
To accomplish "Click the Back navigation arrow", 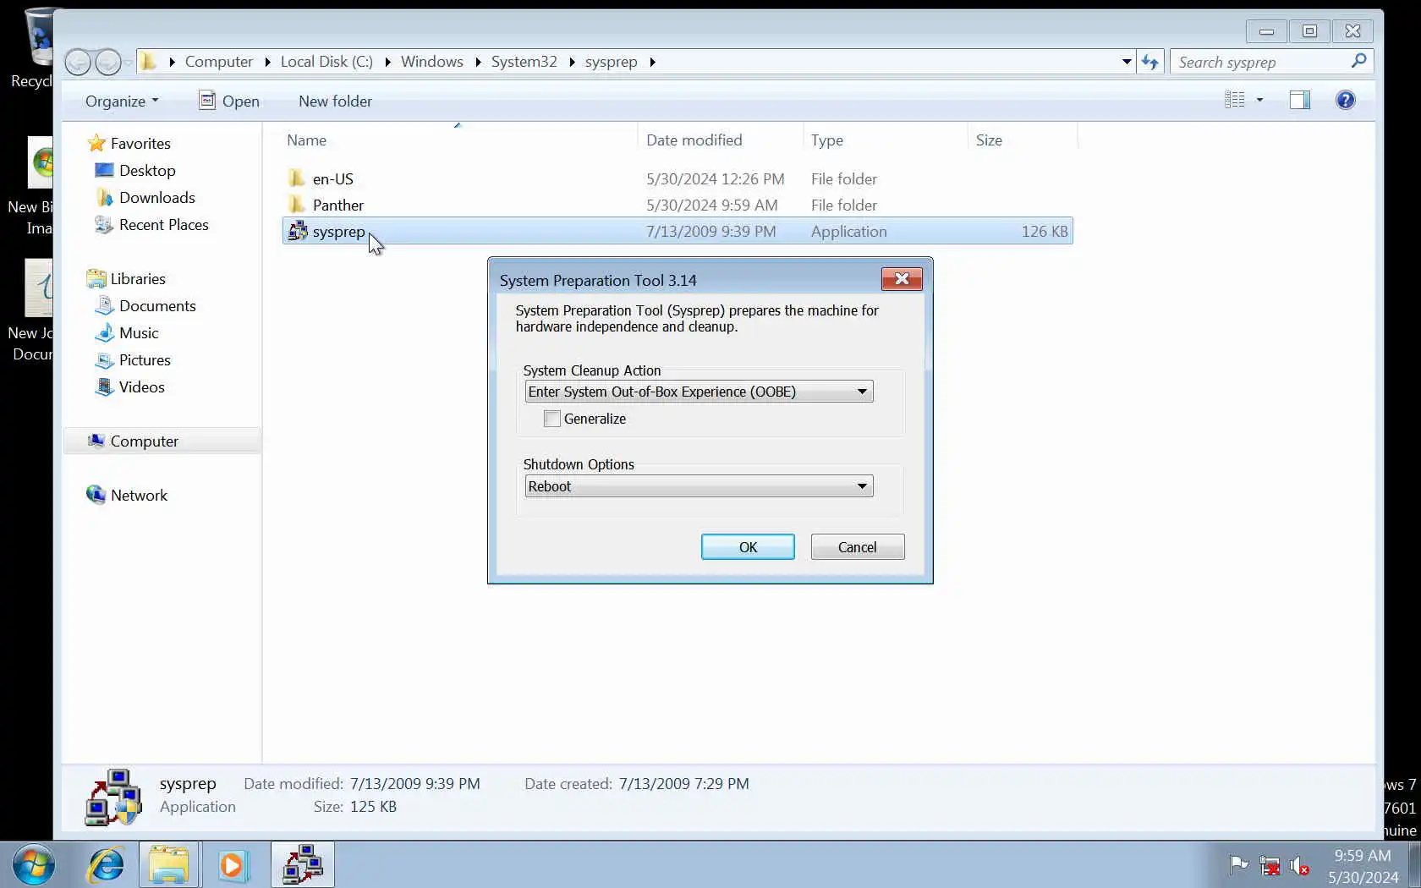I will (x=78, y=62).
